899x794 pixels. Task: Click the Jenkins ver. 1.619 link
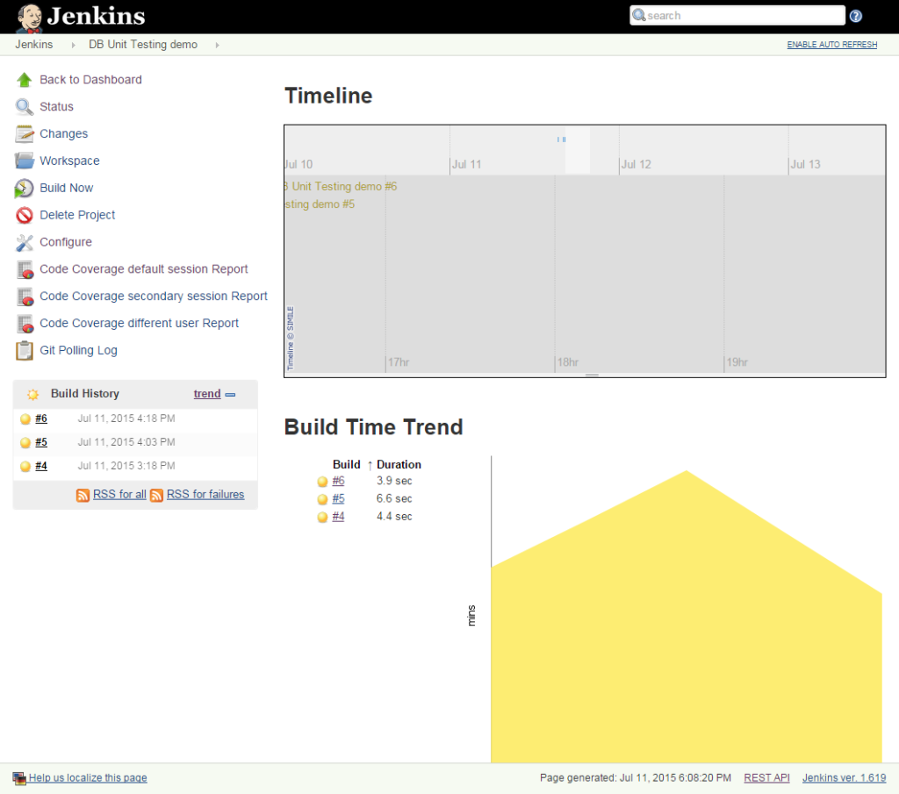click(x=844, y=778)
